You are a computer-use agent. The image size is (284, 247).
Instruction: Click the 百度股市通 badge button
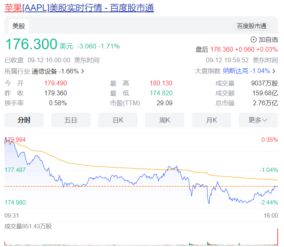point(251,26)
